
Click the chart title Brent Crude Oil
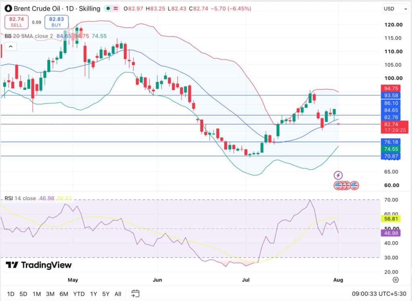pos(37,9)
